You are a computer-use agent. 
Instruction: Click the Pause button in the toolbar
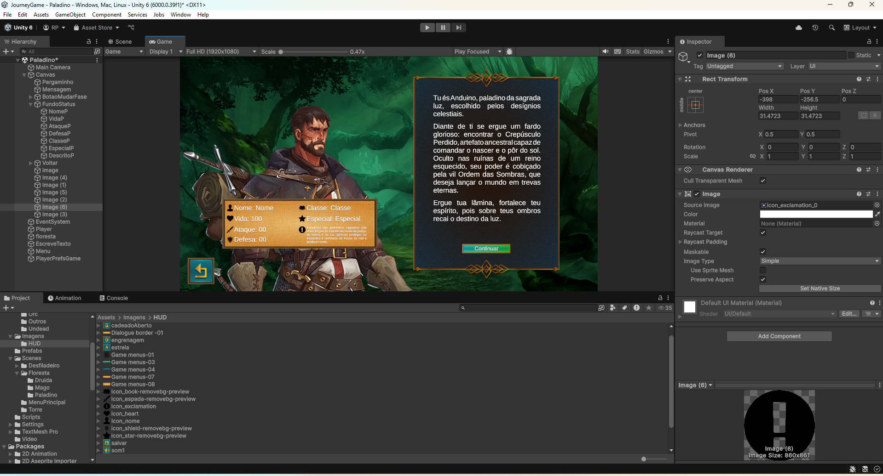[x=443, y=28]
